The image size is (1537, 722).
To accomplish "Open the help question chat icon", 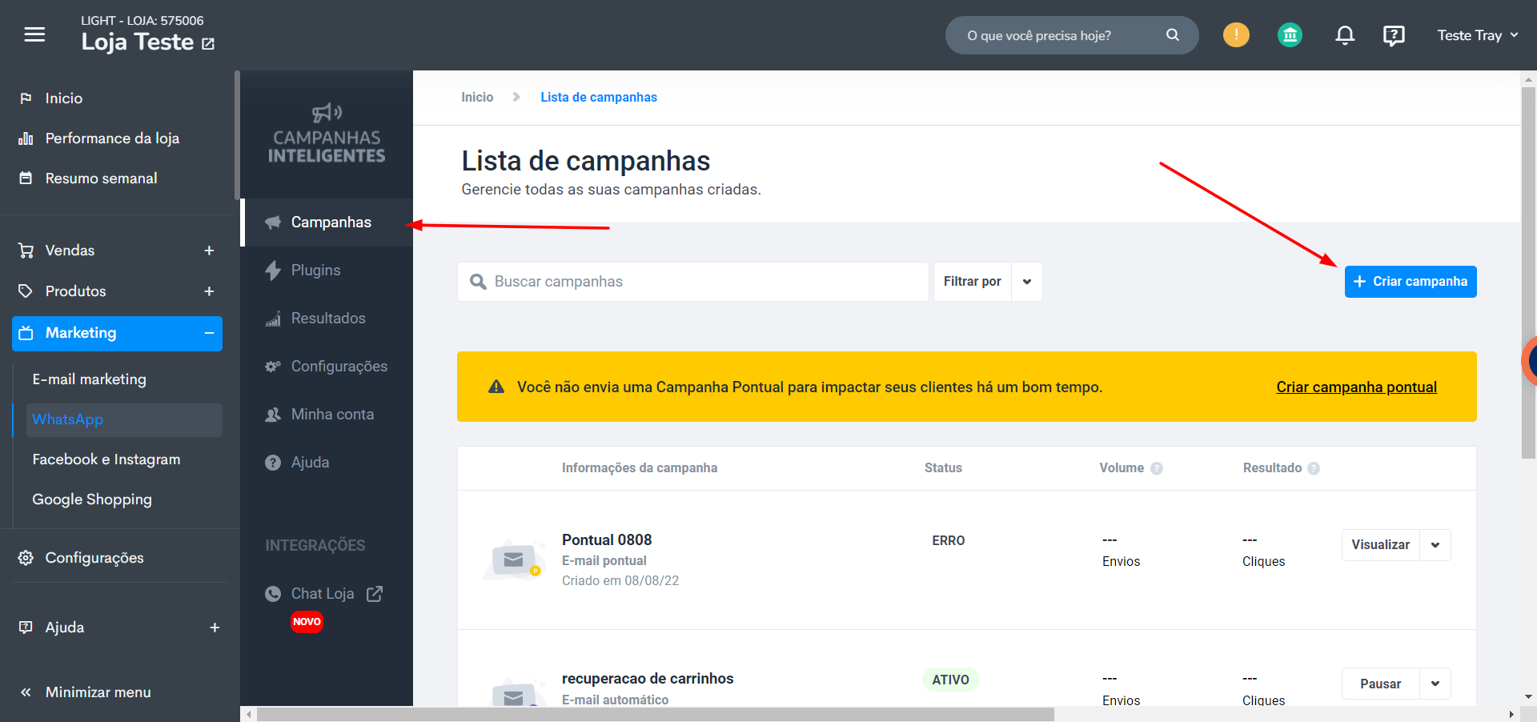I will pyautogui.click(x=1394, y=35).
